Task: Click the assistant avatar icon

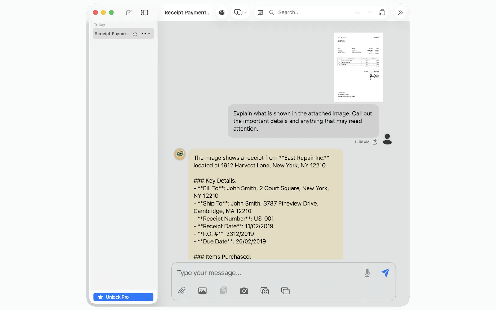Action: point(180,154)
